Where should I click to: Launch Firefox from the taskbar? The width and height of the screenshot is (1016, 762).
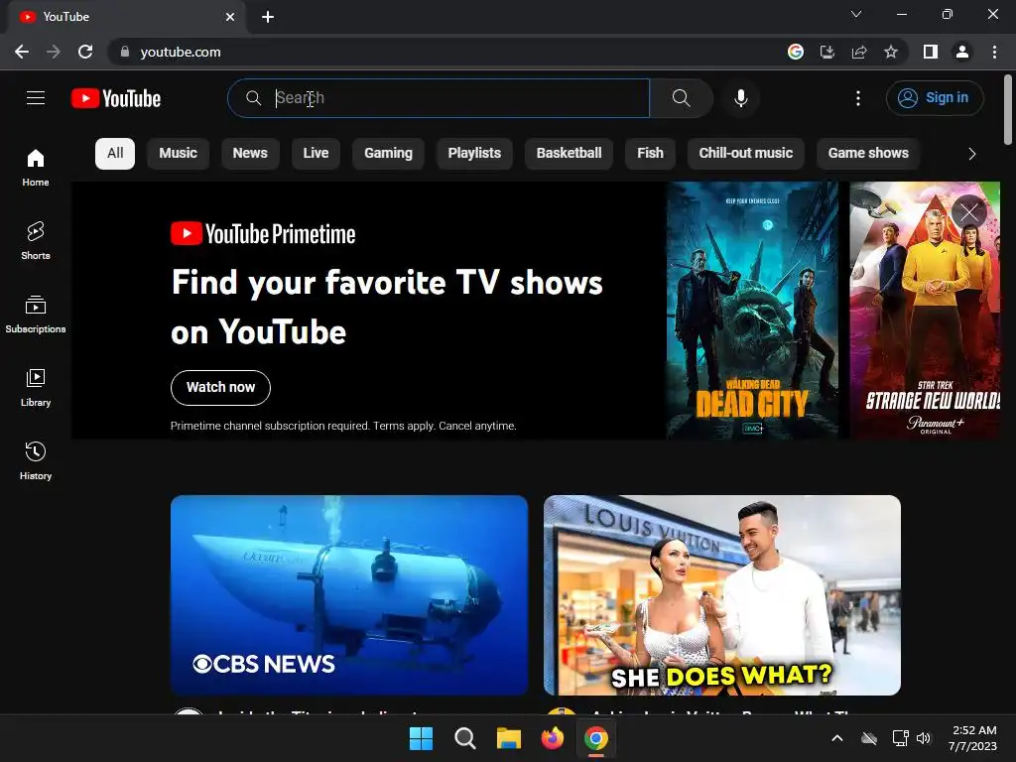[552, 738]
